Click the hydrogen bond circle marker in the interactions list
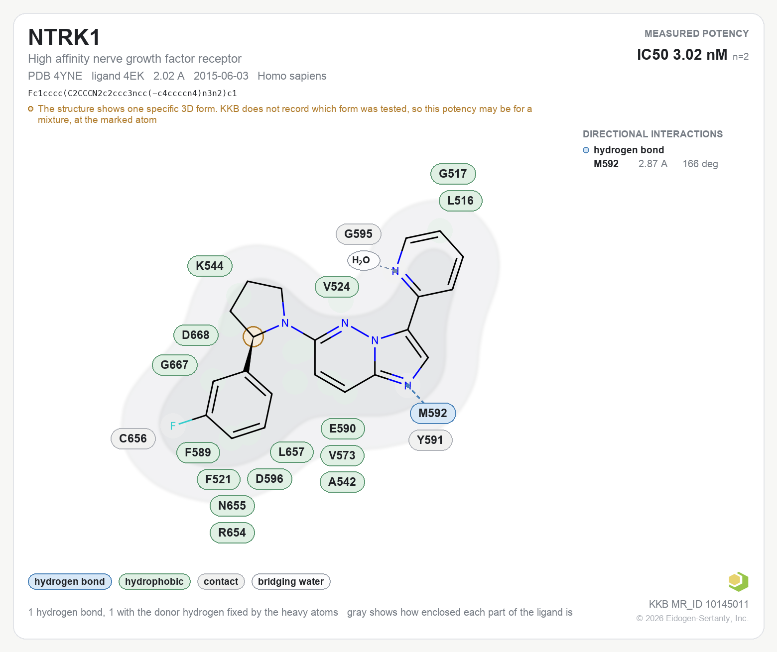This screenshot has height=652, width=777. click(x=586, y=150)
